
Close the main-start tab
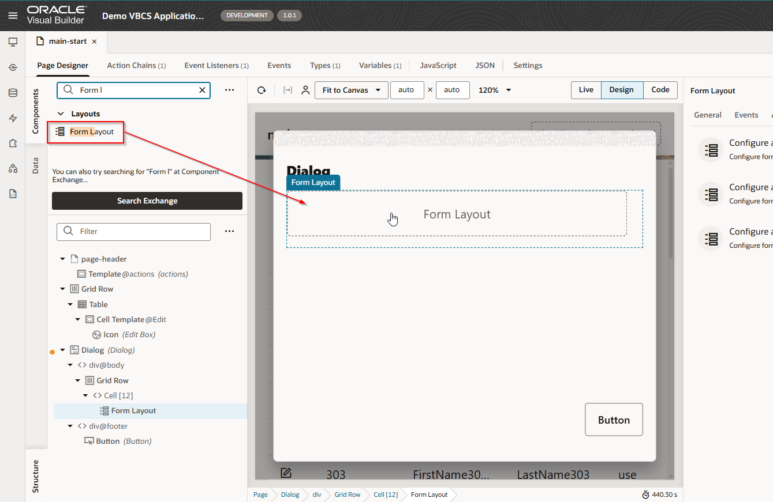[x=94, y=41]
